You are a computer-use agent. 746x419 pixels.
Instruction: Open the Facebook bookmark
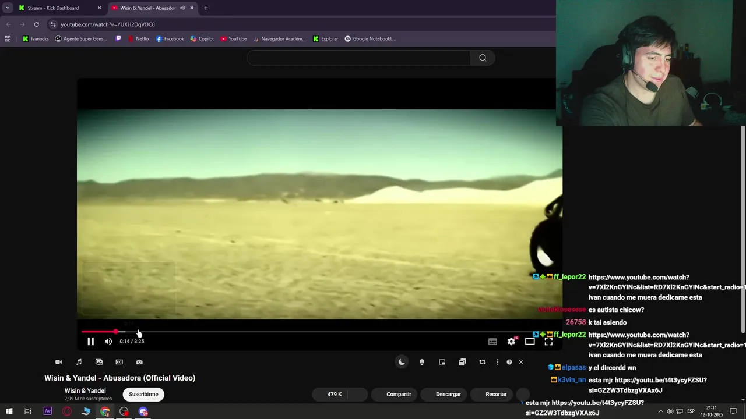click(170, 39)
